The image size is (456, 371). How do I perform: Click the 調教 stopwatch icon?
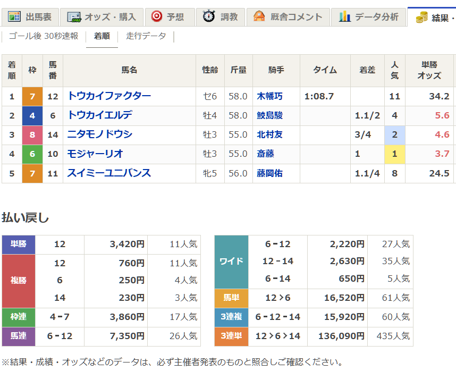point(208,16)
